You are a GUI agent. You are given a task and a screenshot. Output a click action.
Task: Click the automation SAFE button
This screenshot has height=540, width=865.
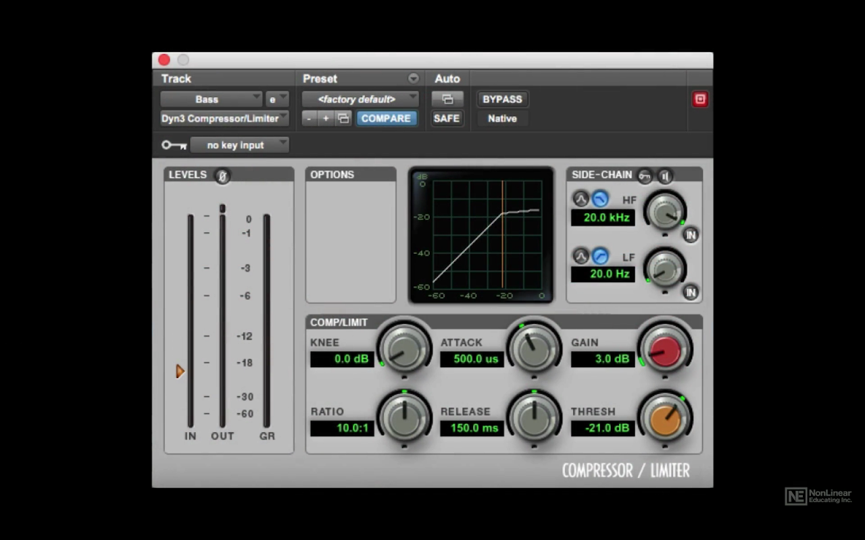447,119
